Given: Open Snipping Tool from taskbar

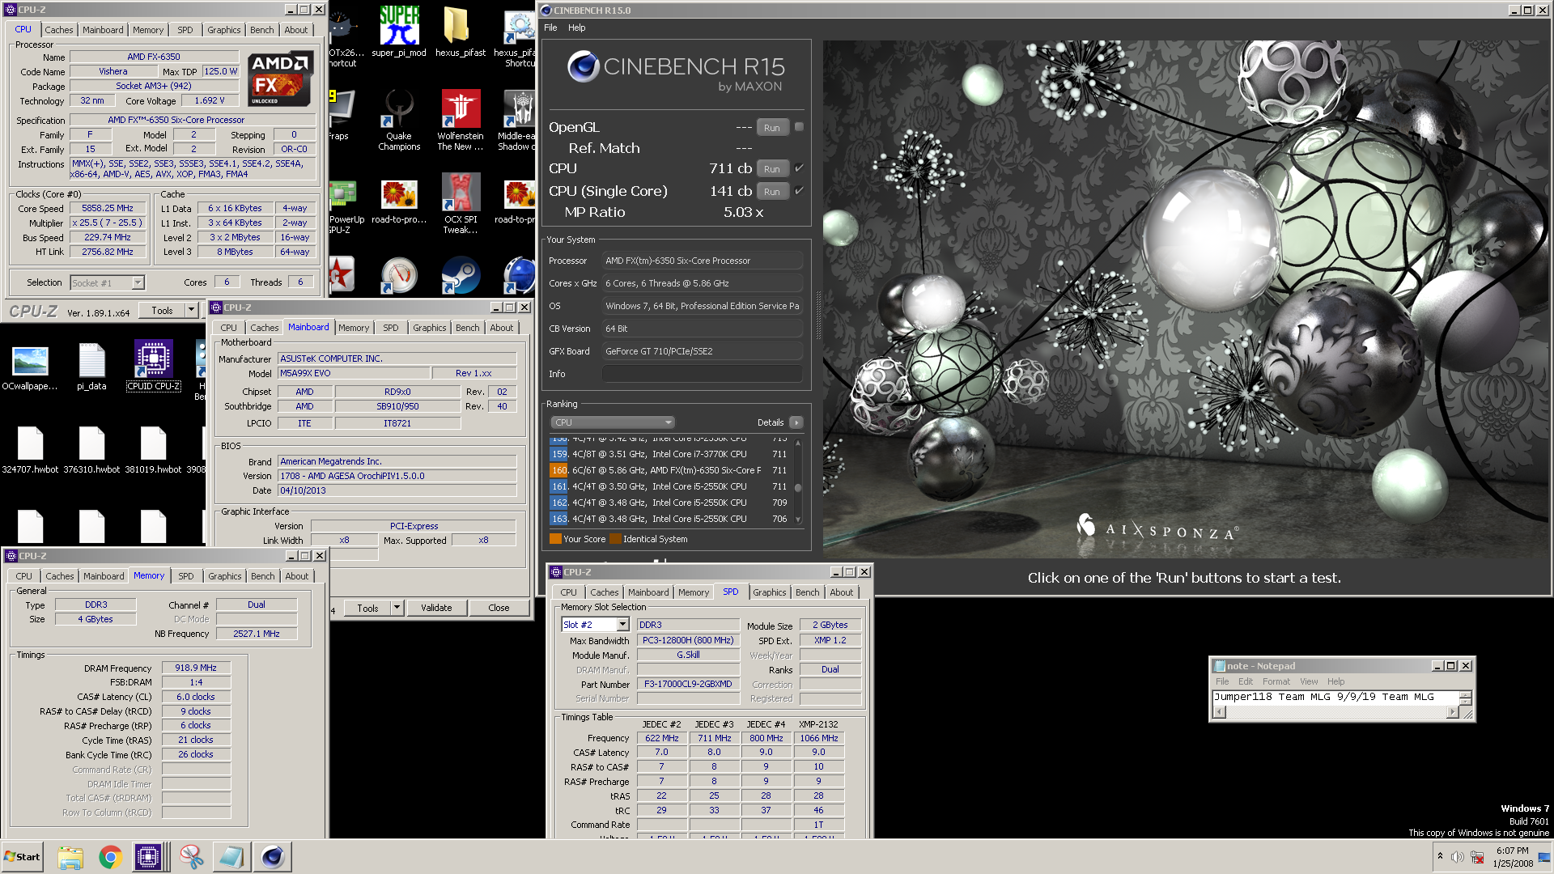Looking at the screenshot, I should click(192, 857).
